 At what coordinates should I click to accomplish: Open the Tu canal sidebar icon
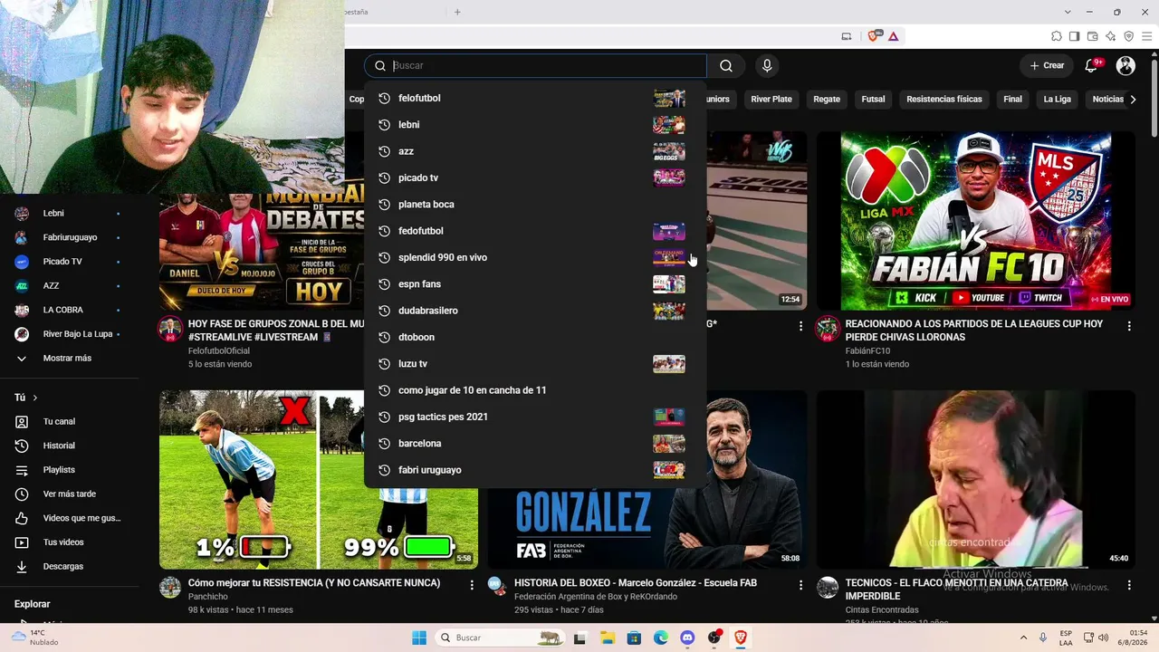tap(22, 421)
